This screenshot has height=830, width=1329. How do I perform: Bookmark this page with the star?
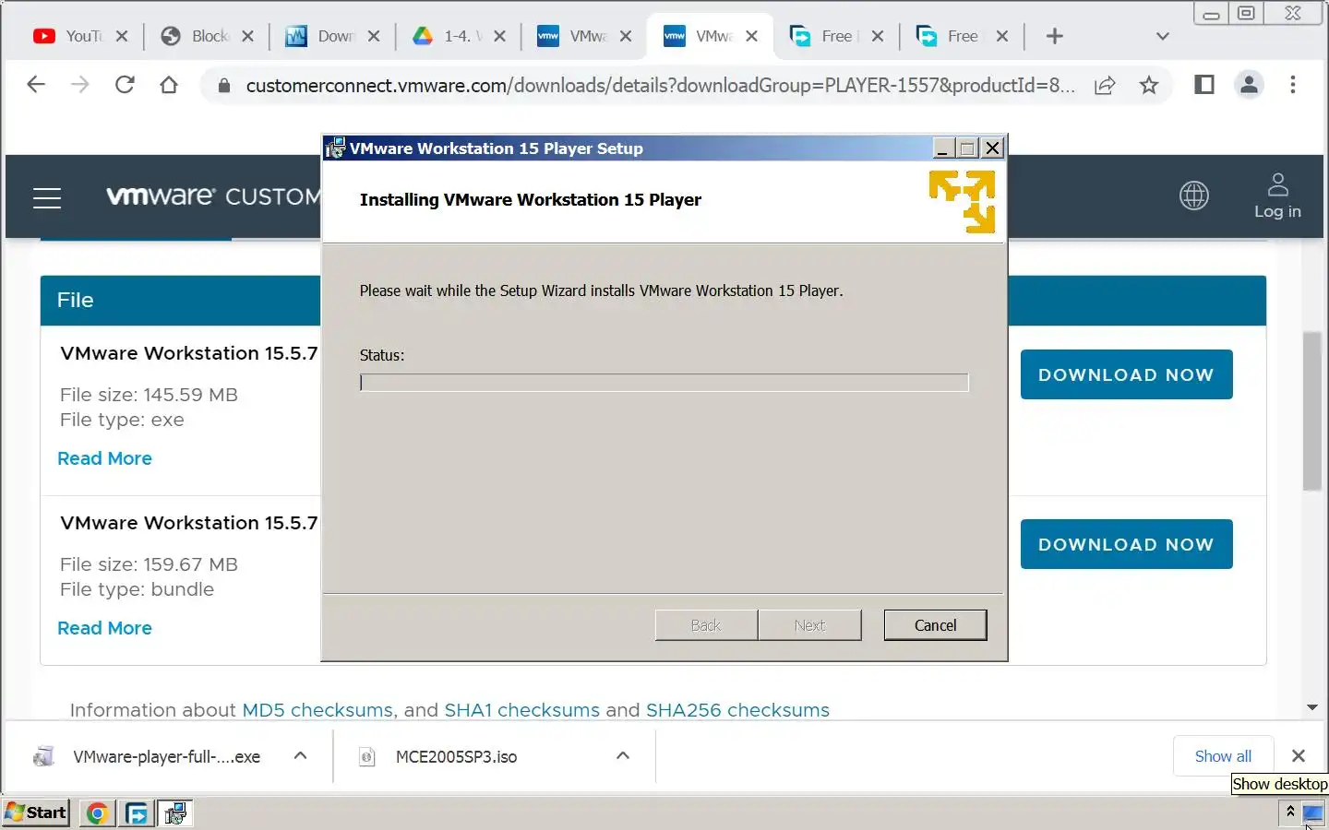(1149, 86)
